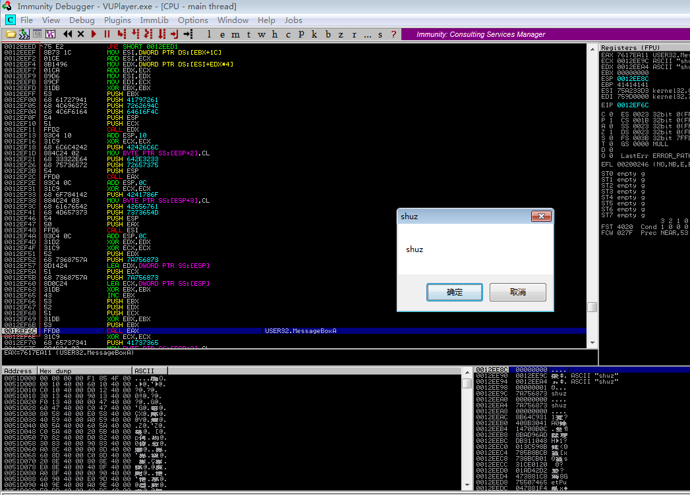Click the hex dump scrollbar up arrow

[467, 373]
